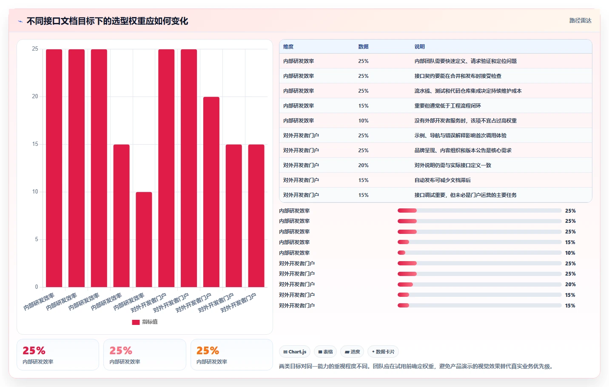Click the 数据卡片 chip
Image resolution: width=609 pixels, height=387 pixels.
point(383,352)
